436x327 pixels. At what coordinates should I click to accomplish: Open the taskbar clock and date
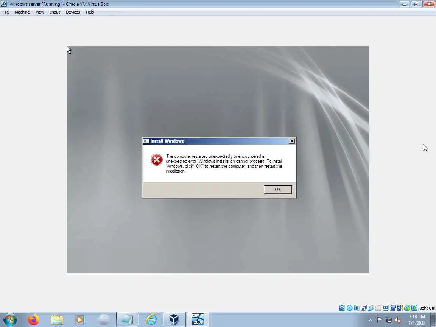coord(417,320)
